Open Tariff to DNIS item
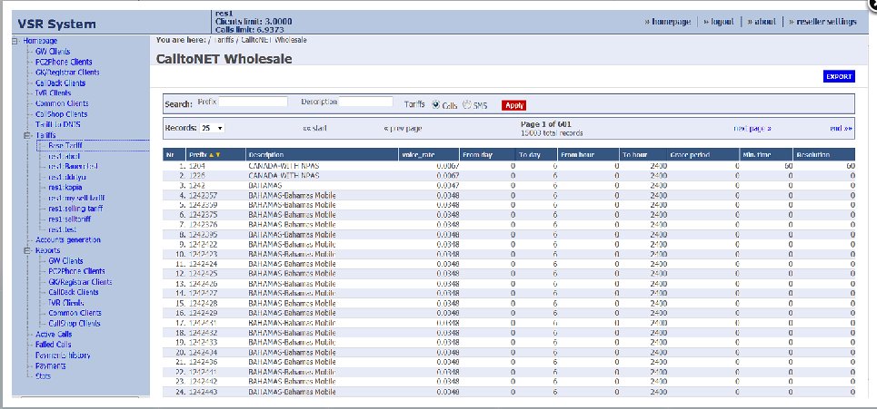Image resolution: width=877 pixels, height=409 pixels. 57,124
